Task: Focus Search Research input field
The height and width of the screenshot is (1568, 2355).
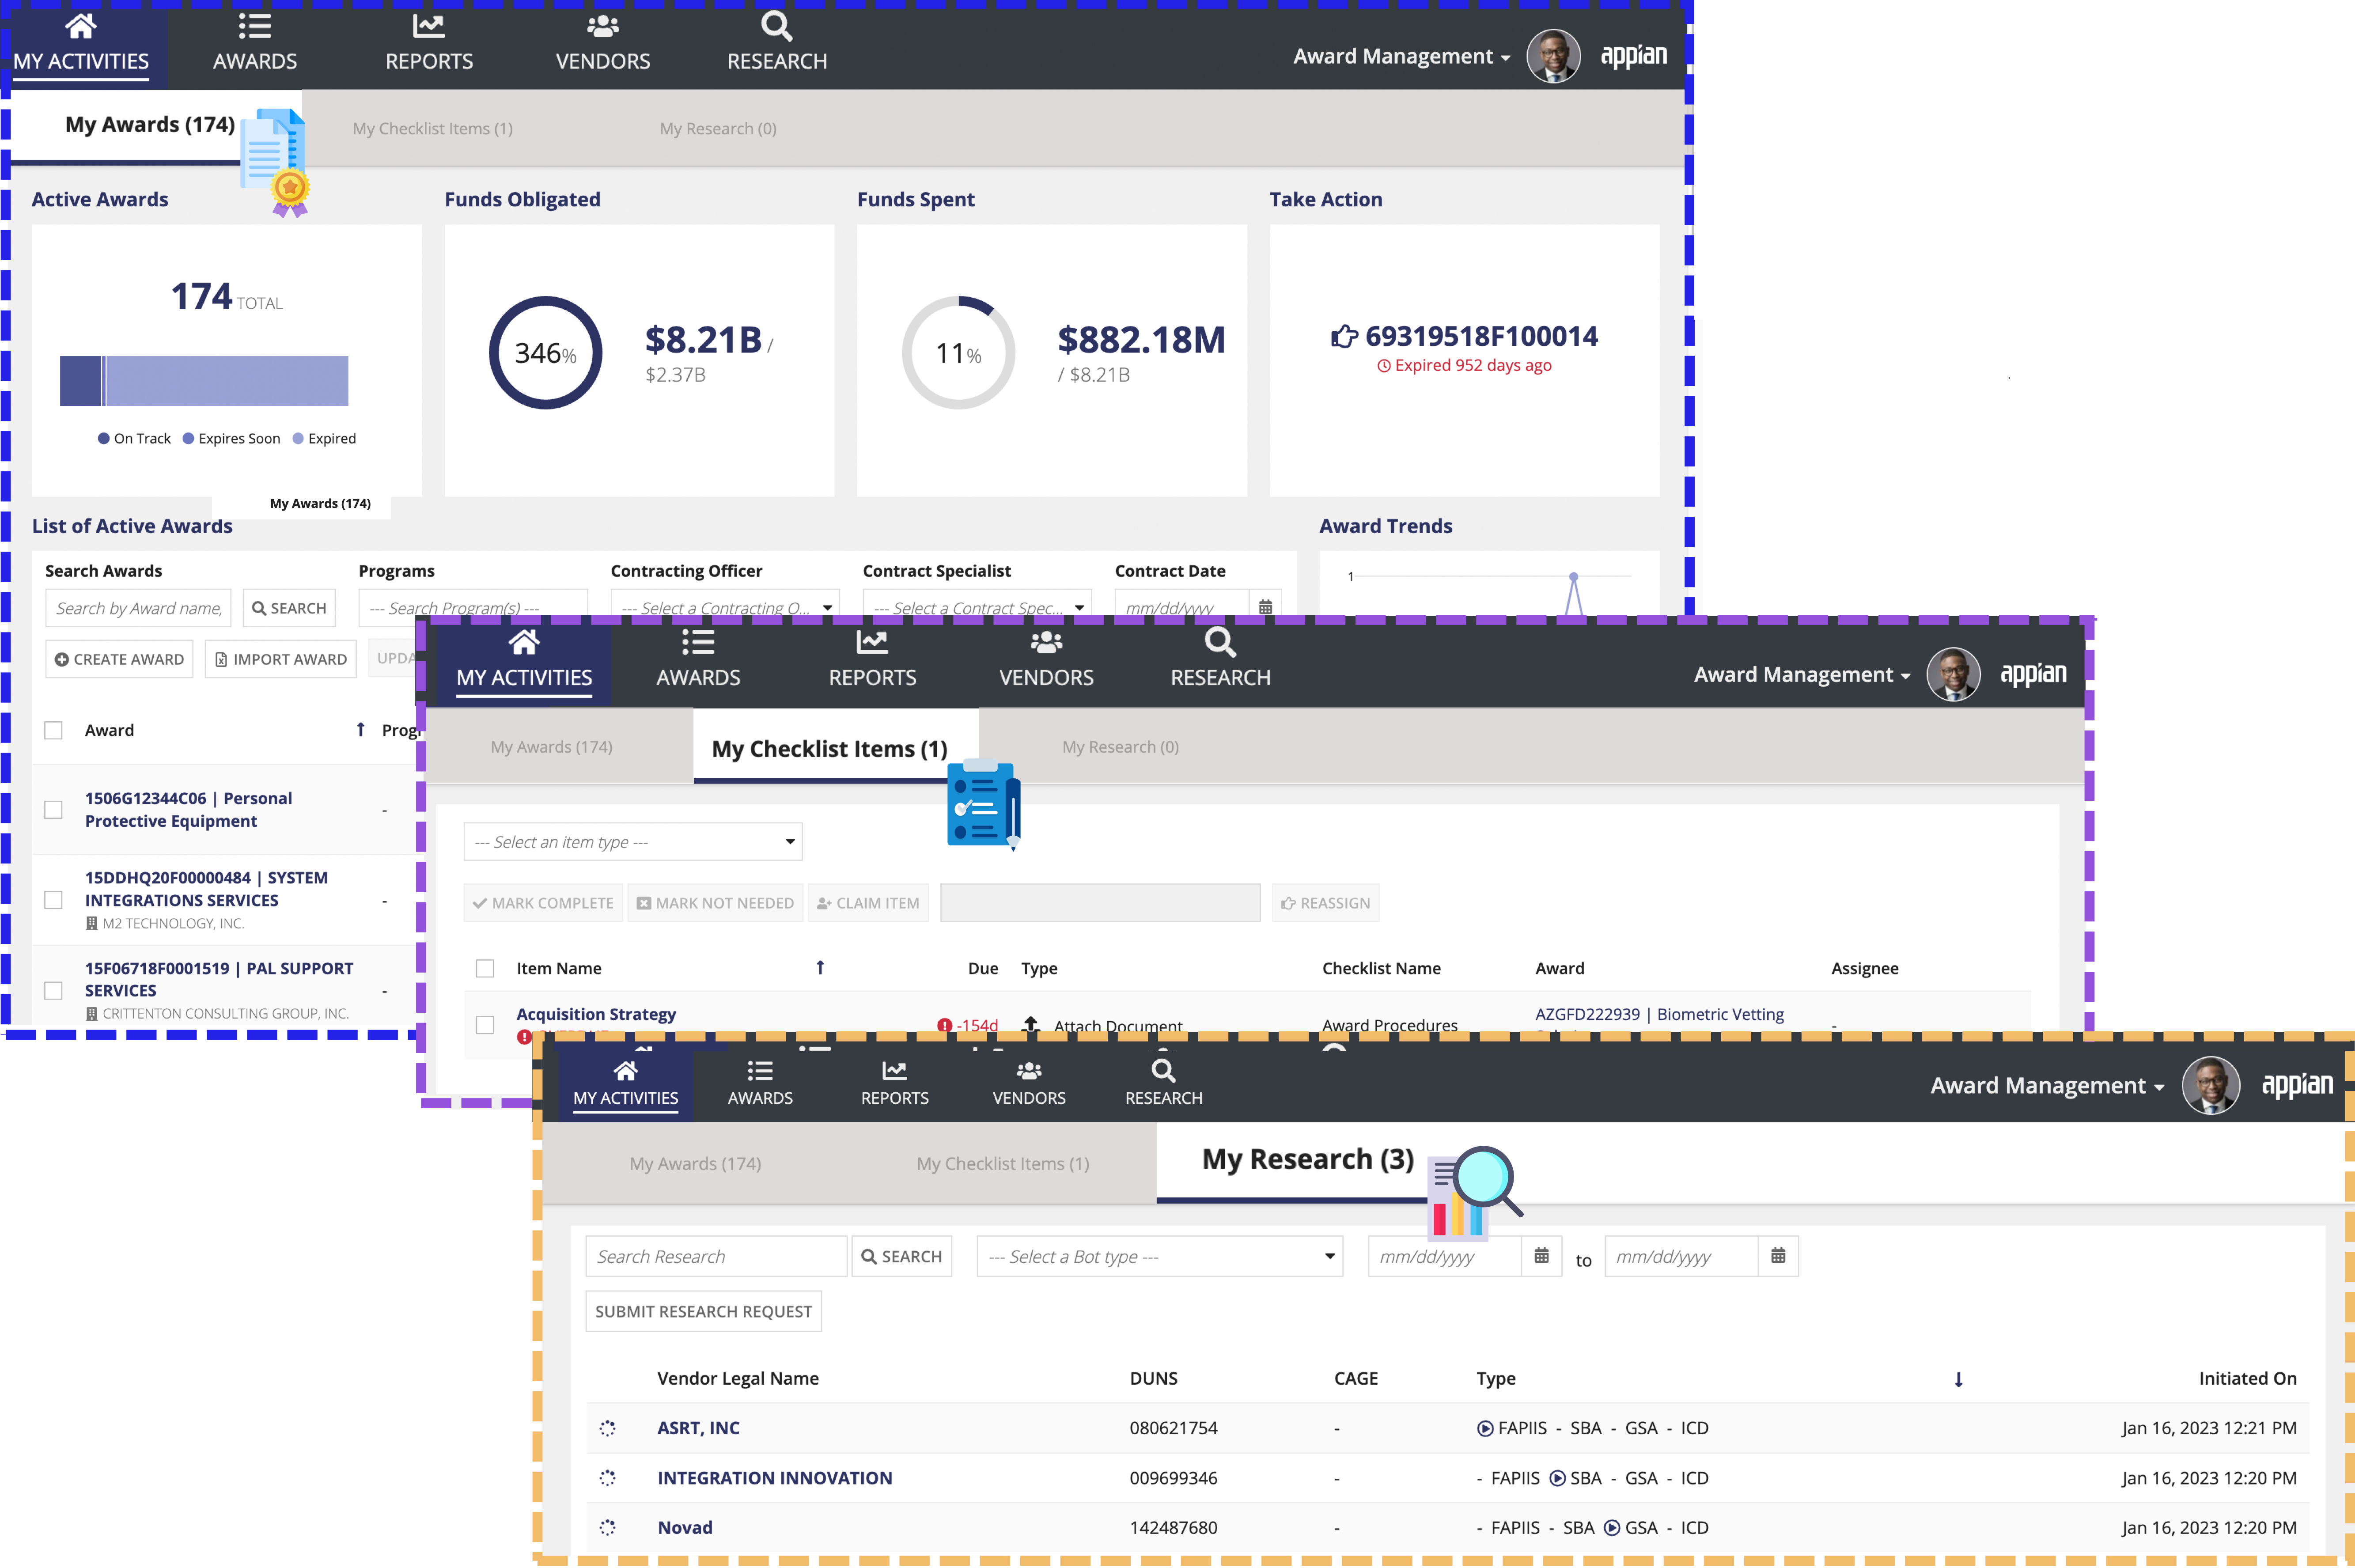Action: (716, 1256)
